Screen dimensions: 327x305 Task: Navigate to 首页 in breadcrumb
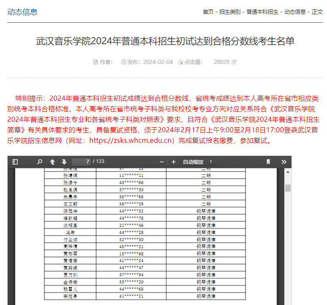pyautogui.click(x=208, y=12)
